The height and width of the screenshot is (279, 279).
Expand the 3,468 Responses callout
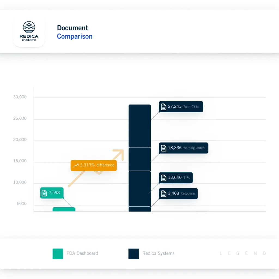[x=178, y=193]
